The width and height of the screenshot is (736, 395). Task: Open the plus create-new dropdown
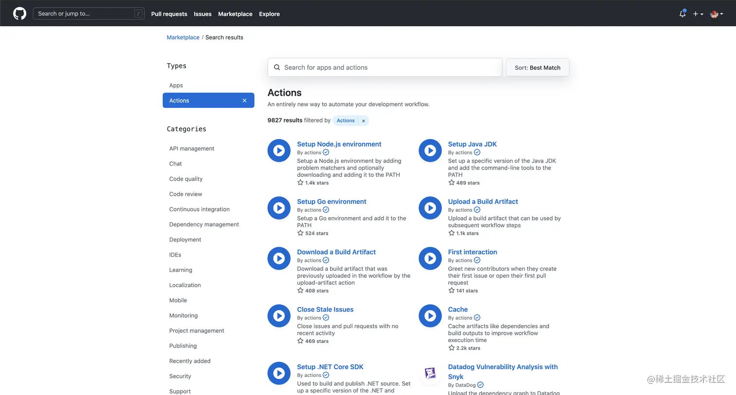click(698, 14)
